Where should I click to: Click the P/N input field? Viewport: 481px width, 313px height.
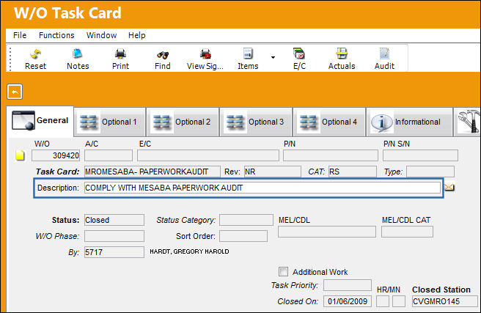pos(331,155)
